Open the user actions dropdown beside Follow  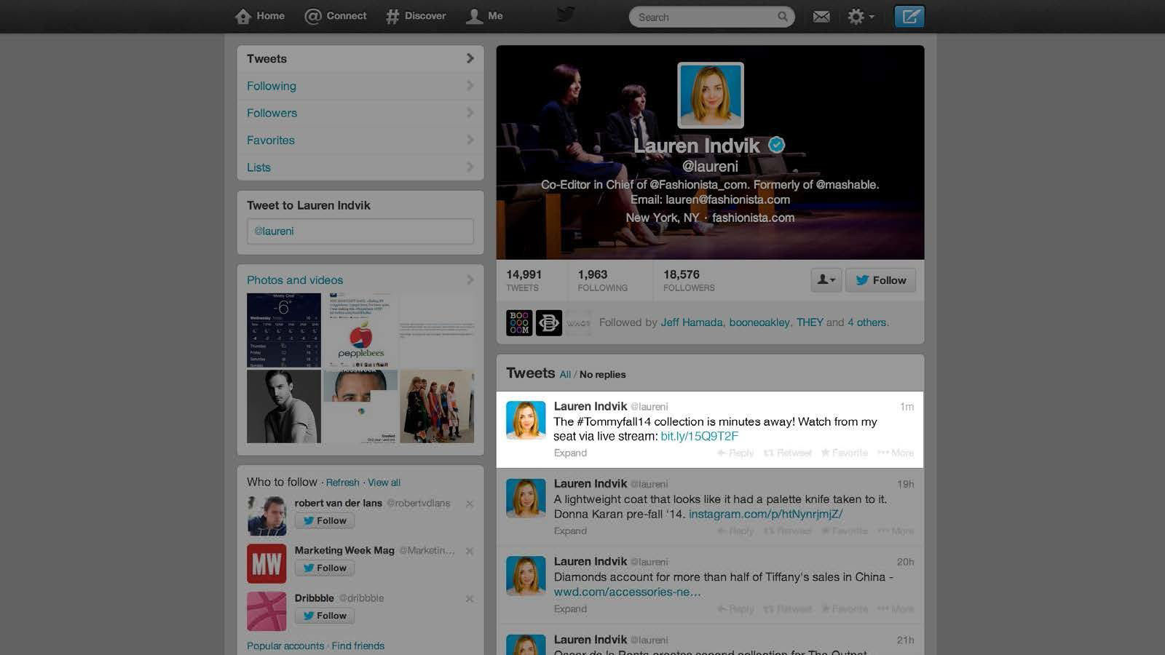pos(826,280)
